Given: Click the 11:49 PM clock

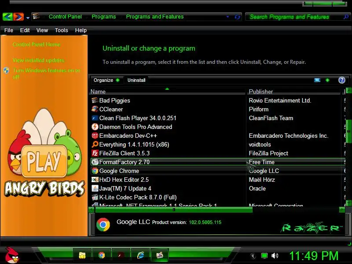Looking at the screenshot, I should coord(314,256).
